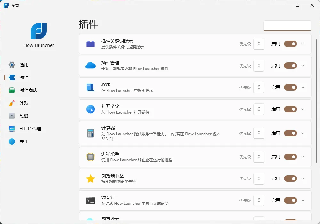Viewport: 320px width, 224px height.
Task: Expand the 插件管理 plugin details chevron
Action: (303, 66)
